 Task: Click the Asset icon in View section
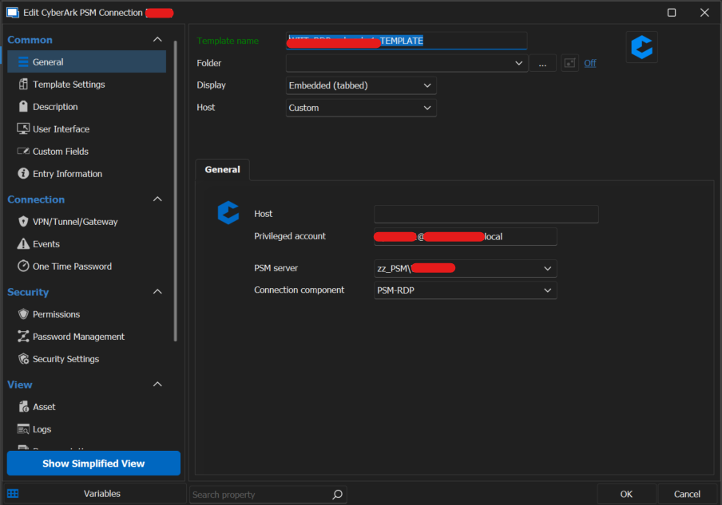coord(23,407)
